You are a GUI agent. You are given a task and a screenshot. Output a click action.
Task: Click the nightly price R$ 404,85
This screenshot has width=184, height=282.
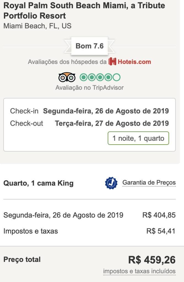click(x=159, y=215)
